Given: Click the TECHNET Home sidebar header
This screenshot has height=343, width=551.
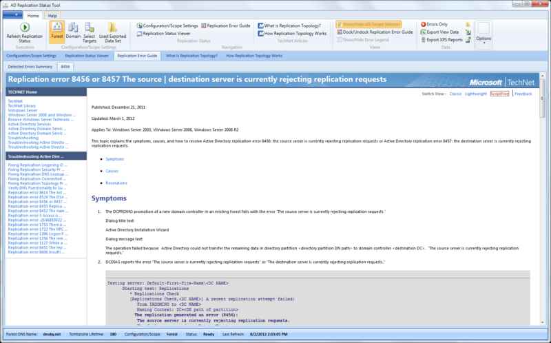Looking at the screenshot, I should (x=45, y=92).
